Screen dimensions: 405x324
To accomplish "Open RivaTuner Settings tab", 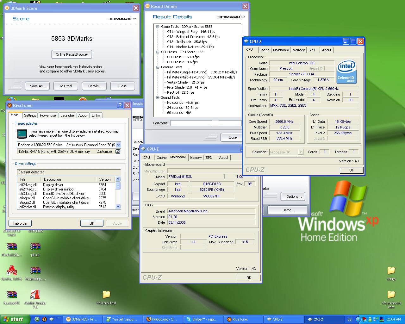I will pyautogui.click(x=30, y=115).
